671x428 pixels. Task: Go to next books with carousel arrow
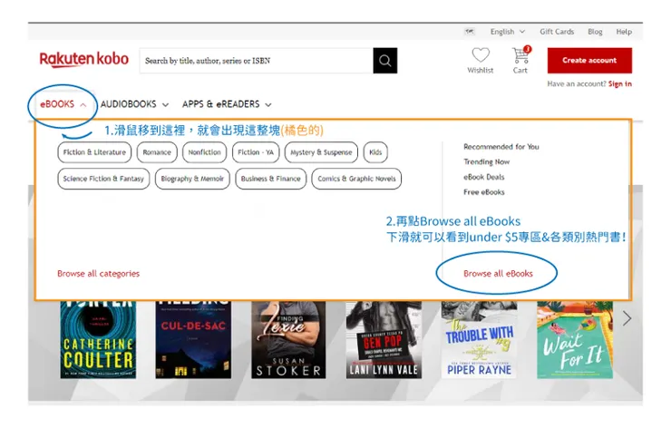(627, 318)
